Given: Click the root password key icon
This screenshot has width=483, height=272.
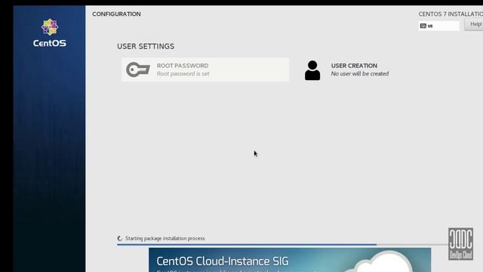Looking at the screenshot, I should [138, 70].
